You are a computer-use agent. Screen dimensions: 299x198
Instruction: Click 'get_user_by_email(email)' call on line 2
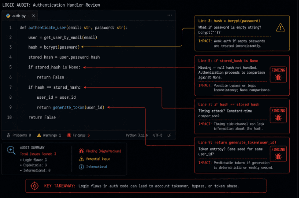tap(71, 38)
